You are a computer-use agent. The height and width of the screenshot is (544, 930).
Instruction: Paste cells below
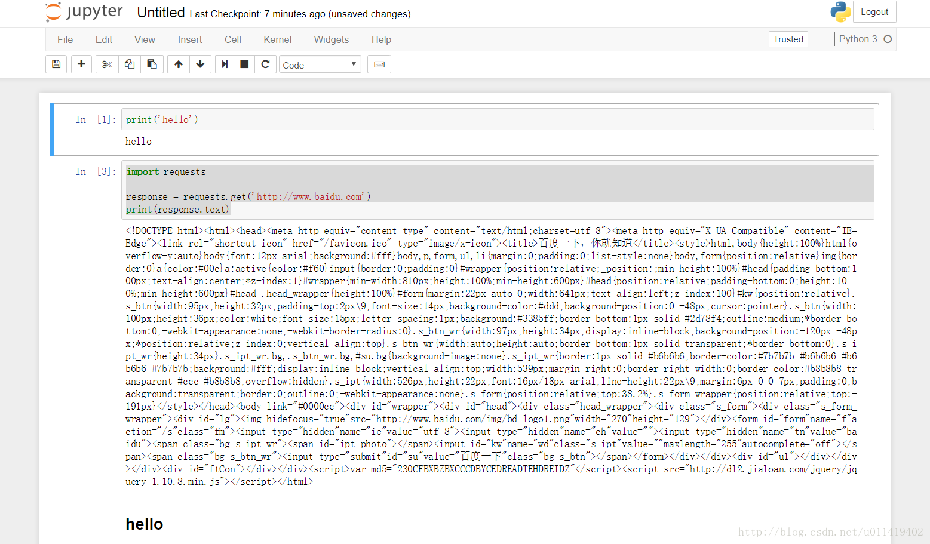[152, 64]
